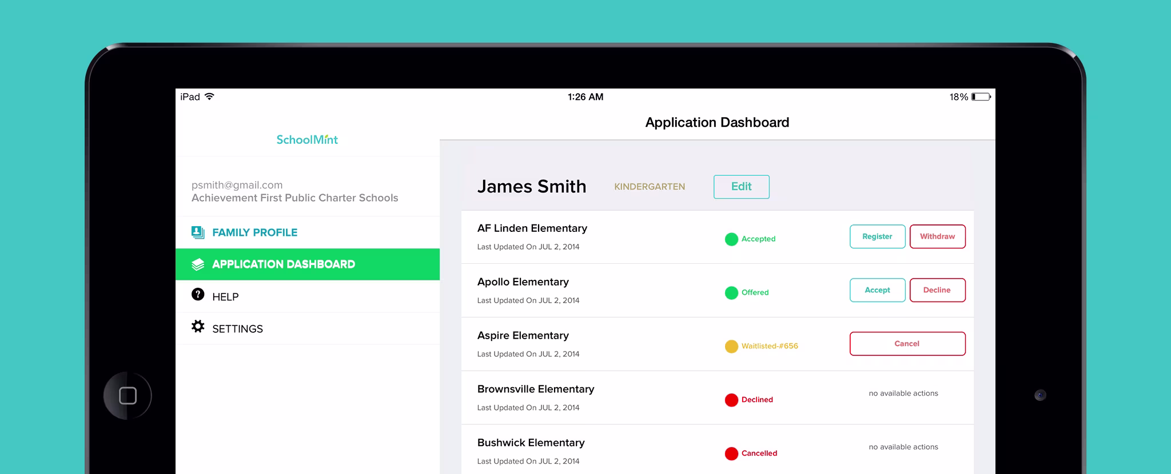Click the AF Linden Elementary school name
This screenshot has height=474, width=1171.
tap(532, 228)
